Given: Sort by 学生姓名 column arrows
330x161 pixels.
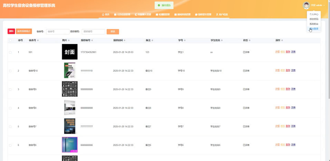Looking at the screenshot, I should [222, 40].
